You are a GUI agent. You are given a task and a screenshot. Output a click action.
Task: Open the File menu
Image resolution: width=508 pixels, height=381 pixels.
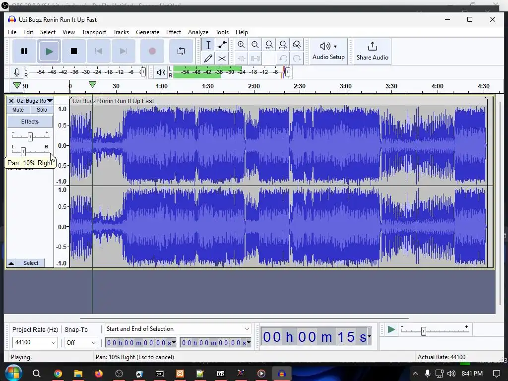point(12,32)
